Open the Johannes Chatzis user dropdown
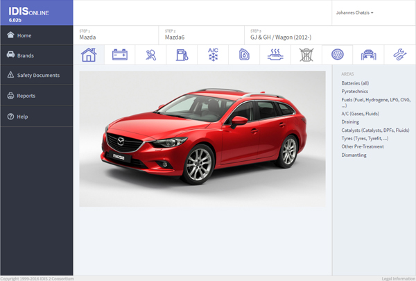This screenshot has height=281, width=416. [x=355, y=12]
